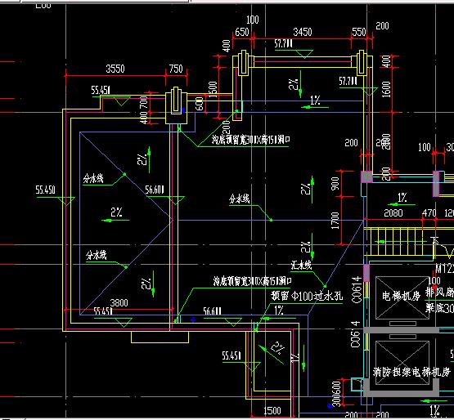Select the 750 dimension text
454x420 pixels.
tap(176, 69)
